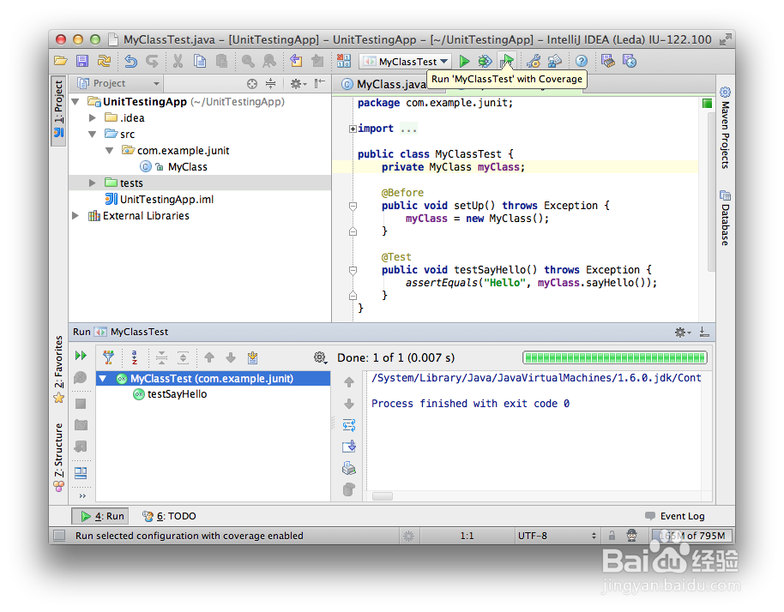
Task: Run MyClassTest with Coverage
Action: pos(507,61)
